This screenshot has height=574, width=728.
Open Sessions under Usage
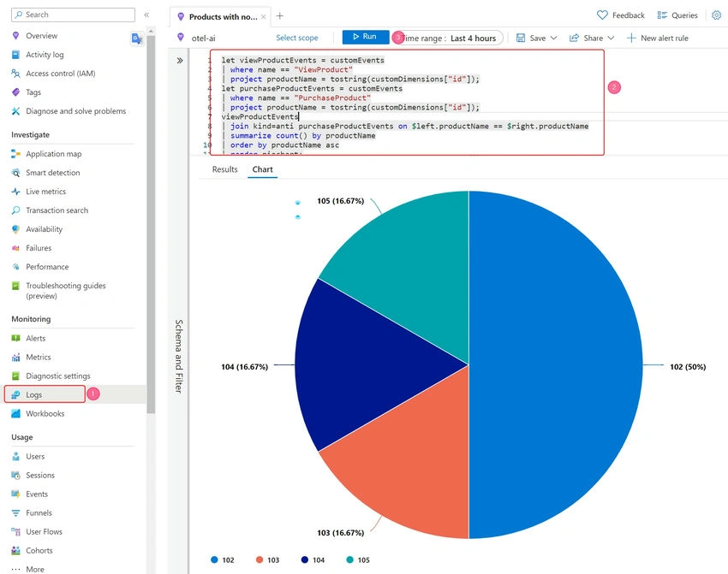tap(40, 476)
